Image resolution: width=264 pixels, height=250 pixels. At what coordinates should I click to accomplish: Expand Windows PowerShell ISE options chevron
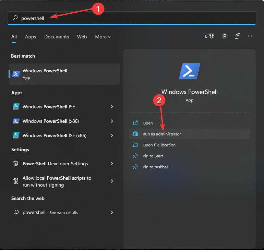[112, 107]
